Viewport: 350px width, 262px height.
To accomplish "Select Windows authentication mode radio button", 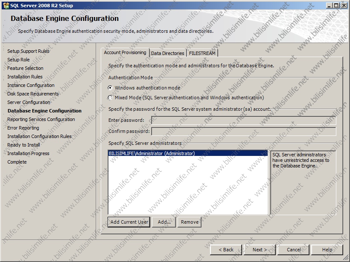I will coord(111,88).
